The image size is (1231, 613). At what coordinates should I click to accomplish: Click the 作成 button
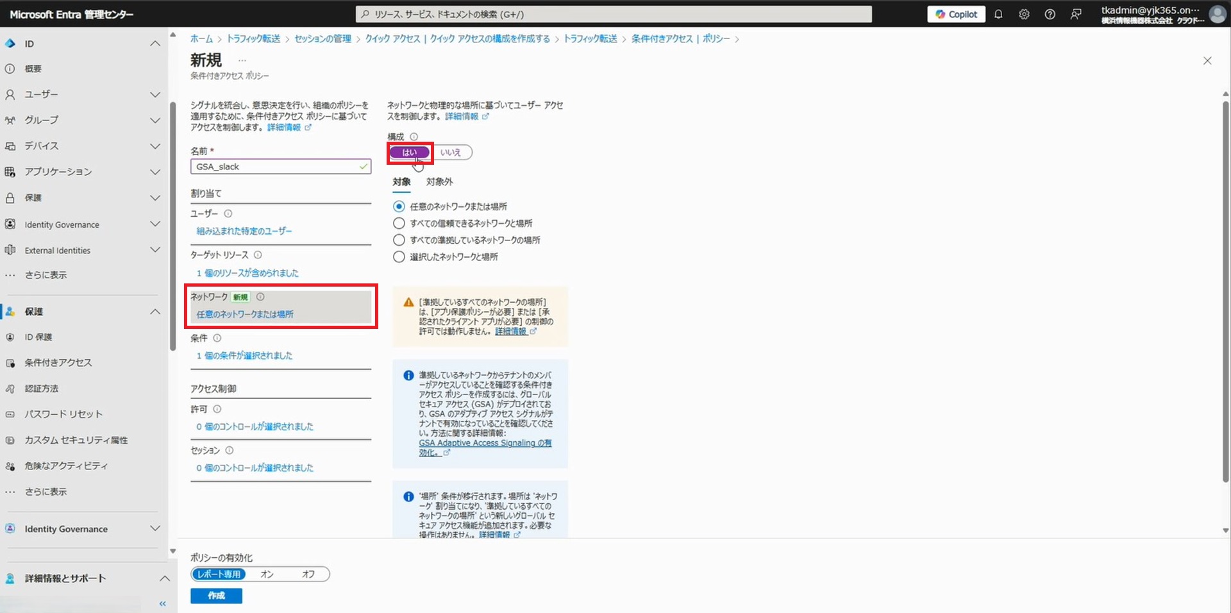216,596
